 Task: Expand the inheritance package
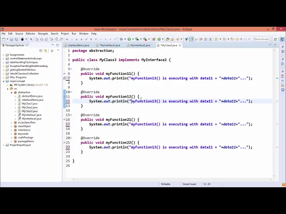pyautogui.click(x=12, y=130)
